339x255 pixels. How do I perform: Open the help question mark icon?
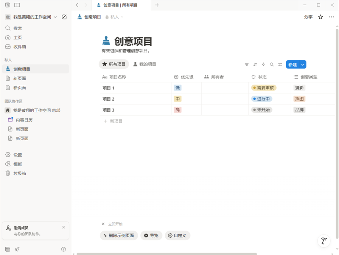(x=63, y=249)
